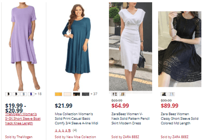
Task: Open the lavender TheMogan dress image
Action: [24, 46]
